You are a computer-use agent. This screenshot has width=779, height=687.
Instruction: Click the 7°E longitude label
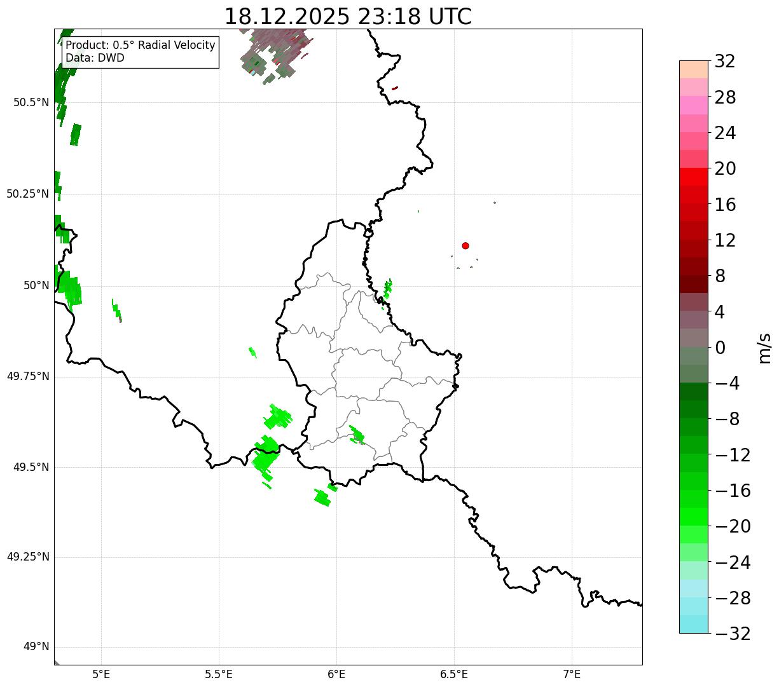coord(572,674)
